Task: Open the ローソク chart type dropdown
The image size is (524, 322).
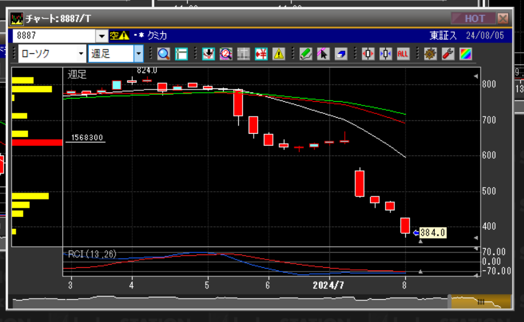Action: click(81, 54)
